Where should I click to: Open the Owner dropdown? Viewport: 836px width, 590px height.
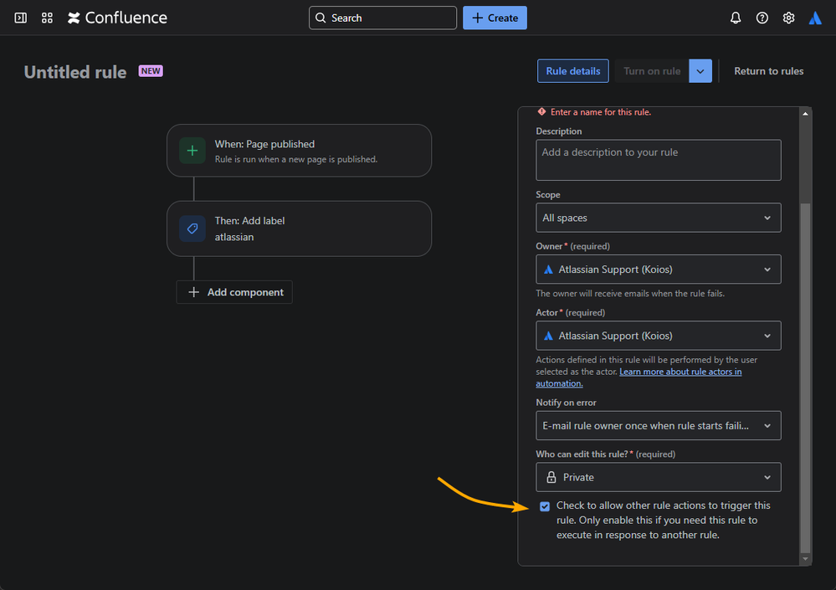tap(659, 269)
